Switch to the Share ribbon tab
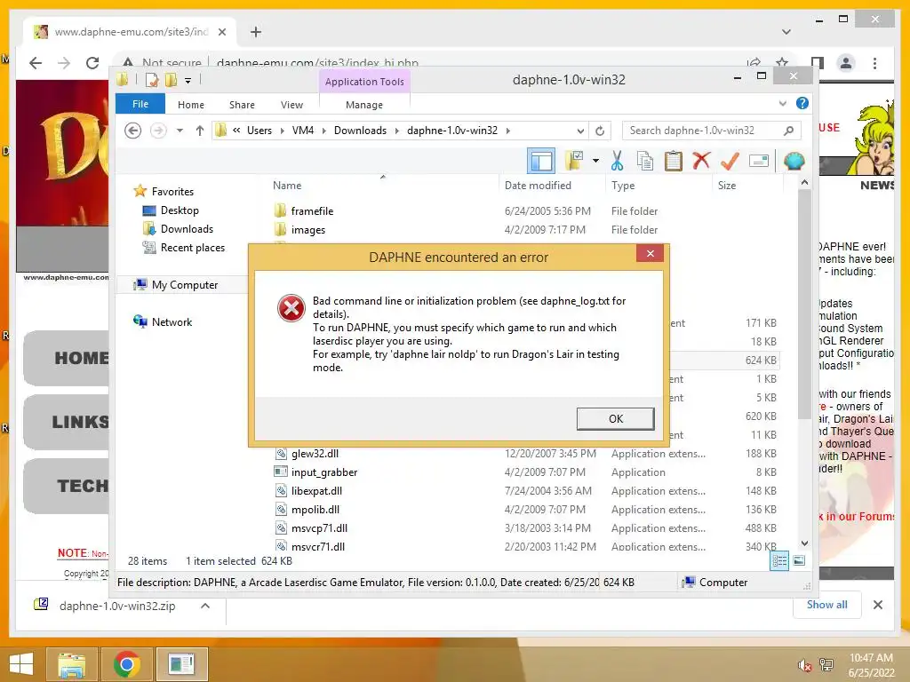The image size is (910, 682). coord(242,105)
